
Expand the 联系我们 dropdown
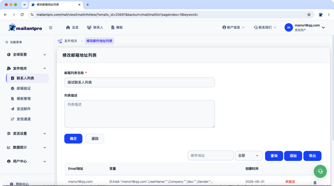coord(265,27)
